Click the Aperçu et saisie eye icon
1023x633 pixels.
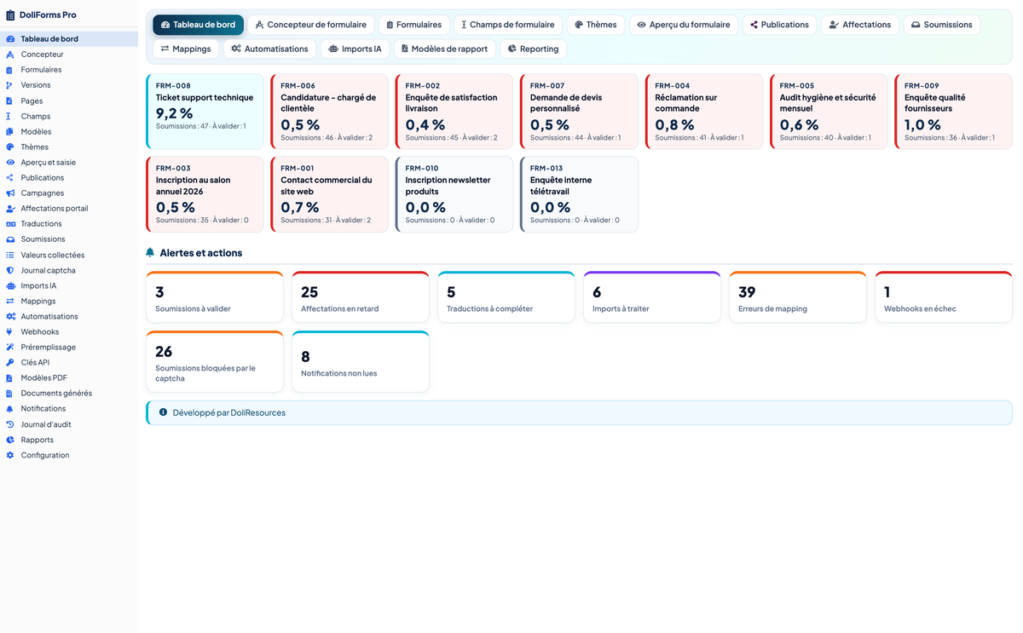(x=10, y=162)
